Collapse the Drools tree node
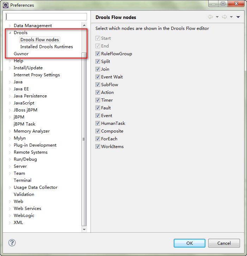This screenshot has height=256, width=247. coord(10,33)
